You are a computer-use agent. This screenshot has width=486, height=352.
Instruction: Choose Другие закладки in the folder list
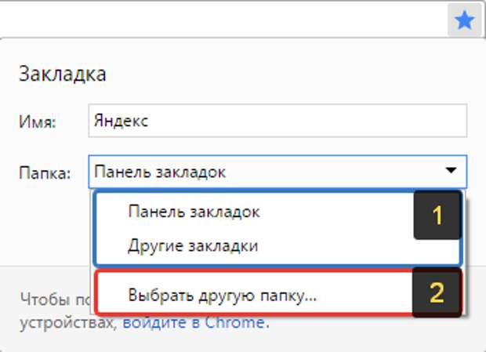(x=193, y=245)
